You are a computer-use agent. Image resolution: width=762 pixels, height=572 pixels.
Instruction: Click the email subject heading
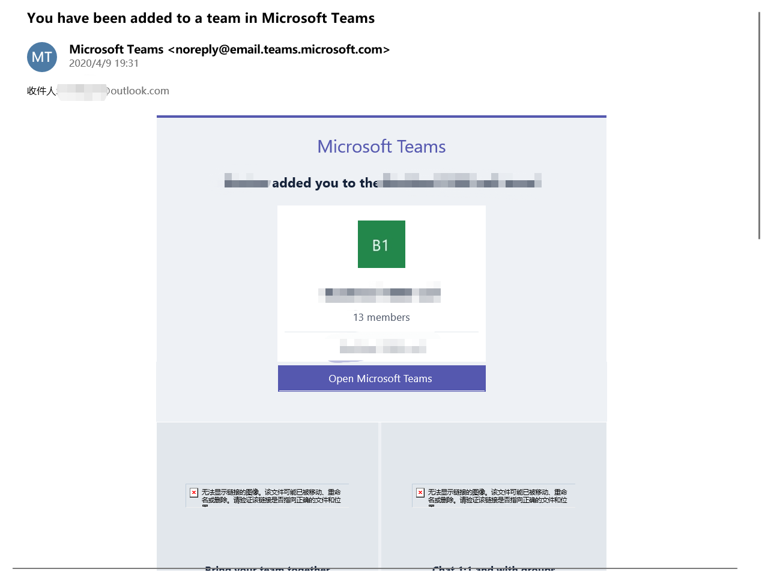point(201,18)
